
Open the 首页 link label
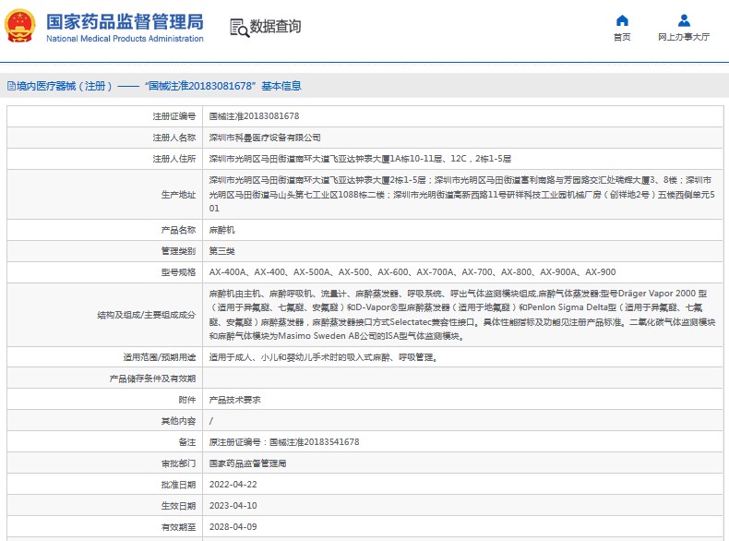point(622,38)
